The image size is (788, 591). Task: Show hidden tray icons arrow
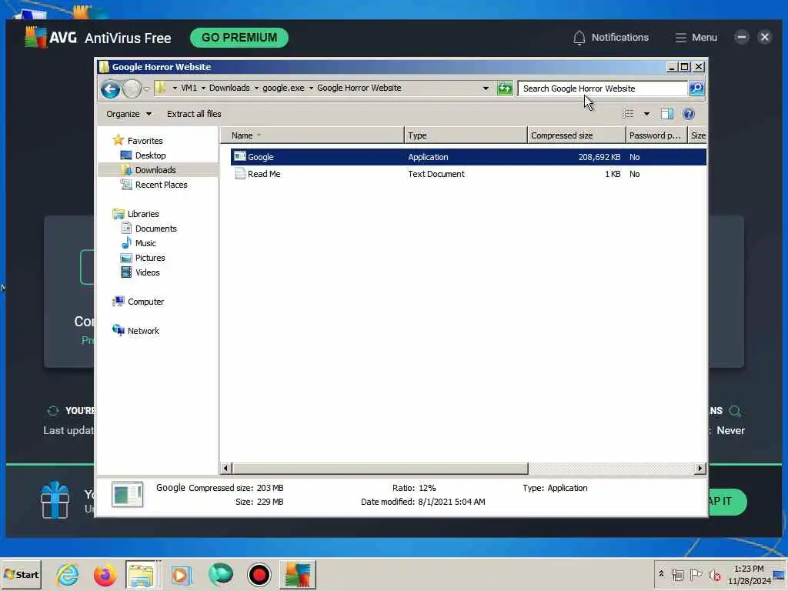661,573
